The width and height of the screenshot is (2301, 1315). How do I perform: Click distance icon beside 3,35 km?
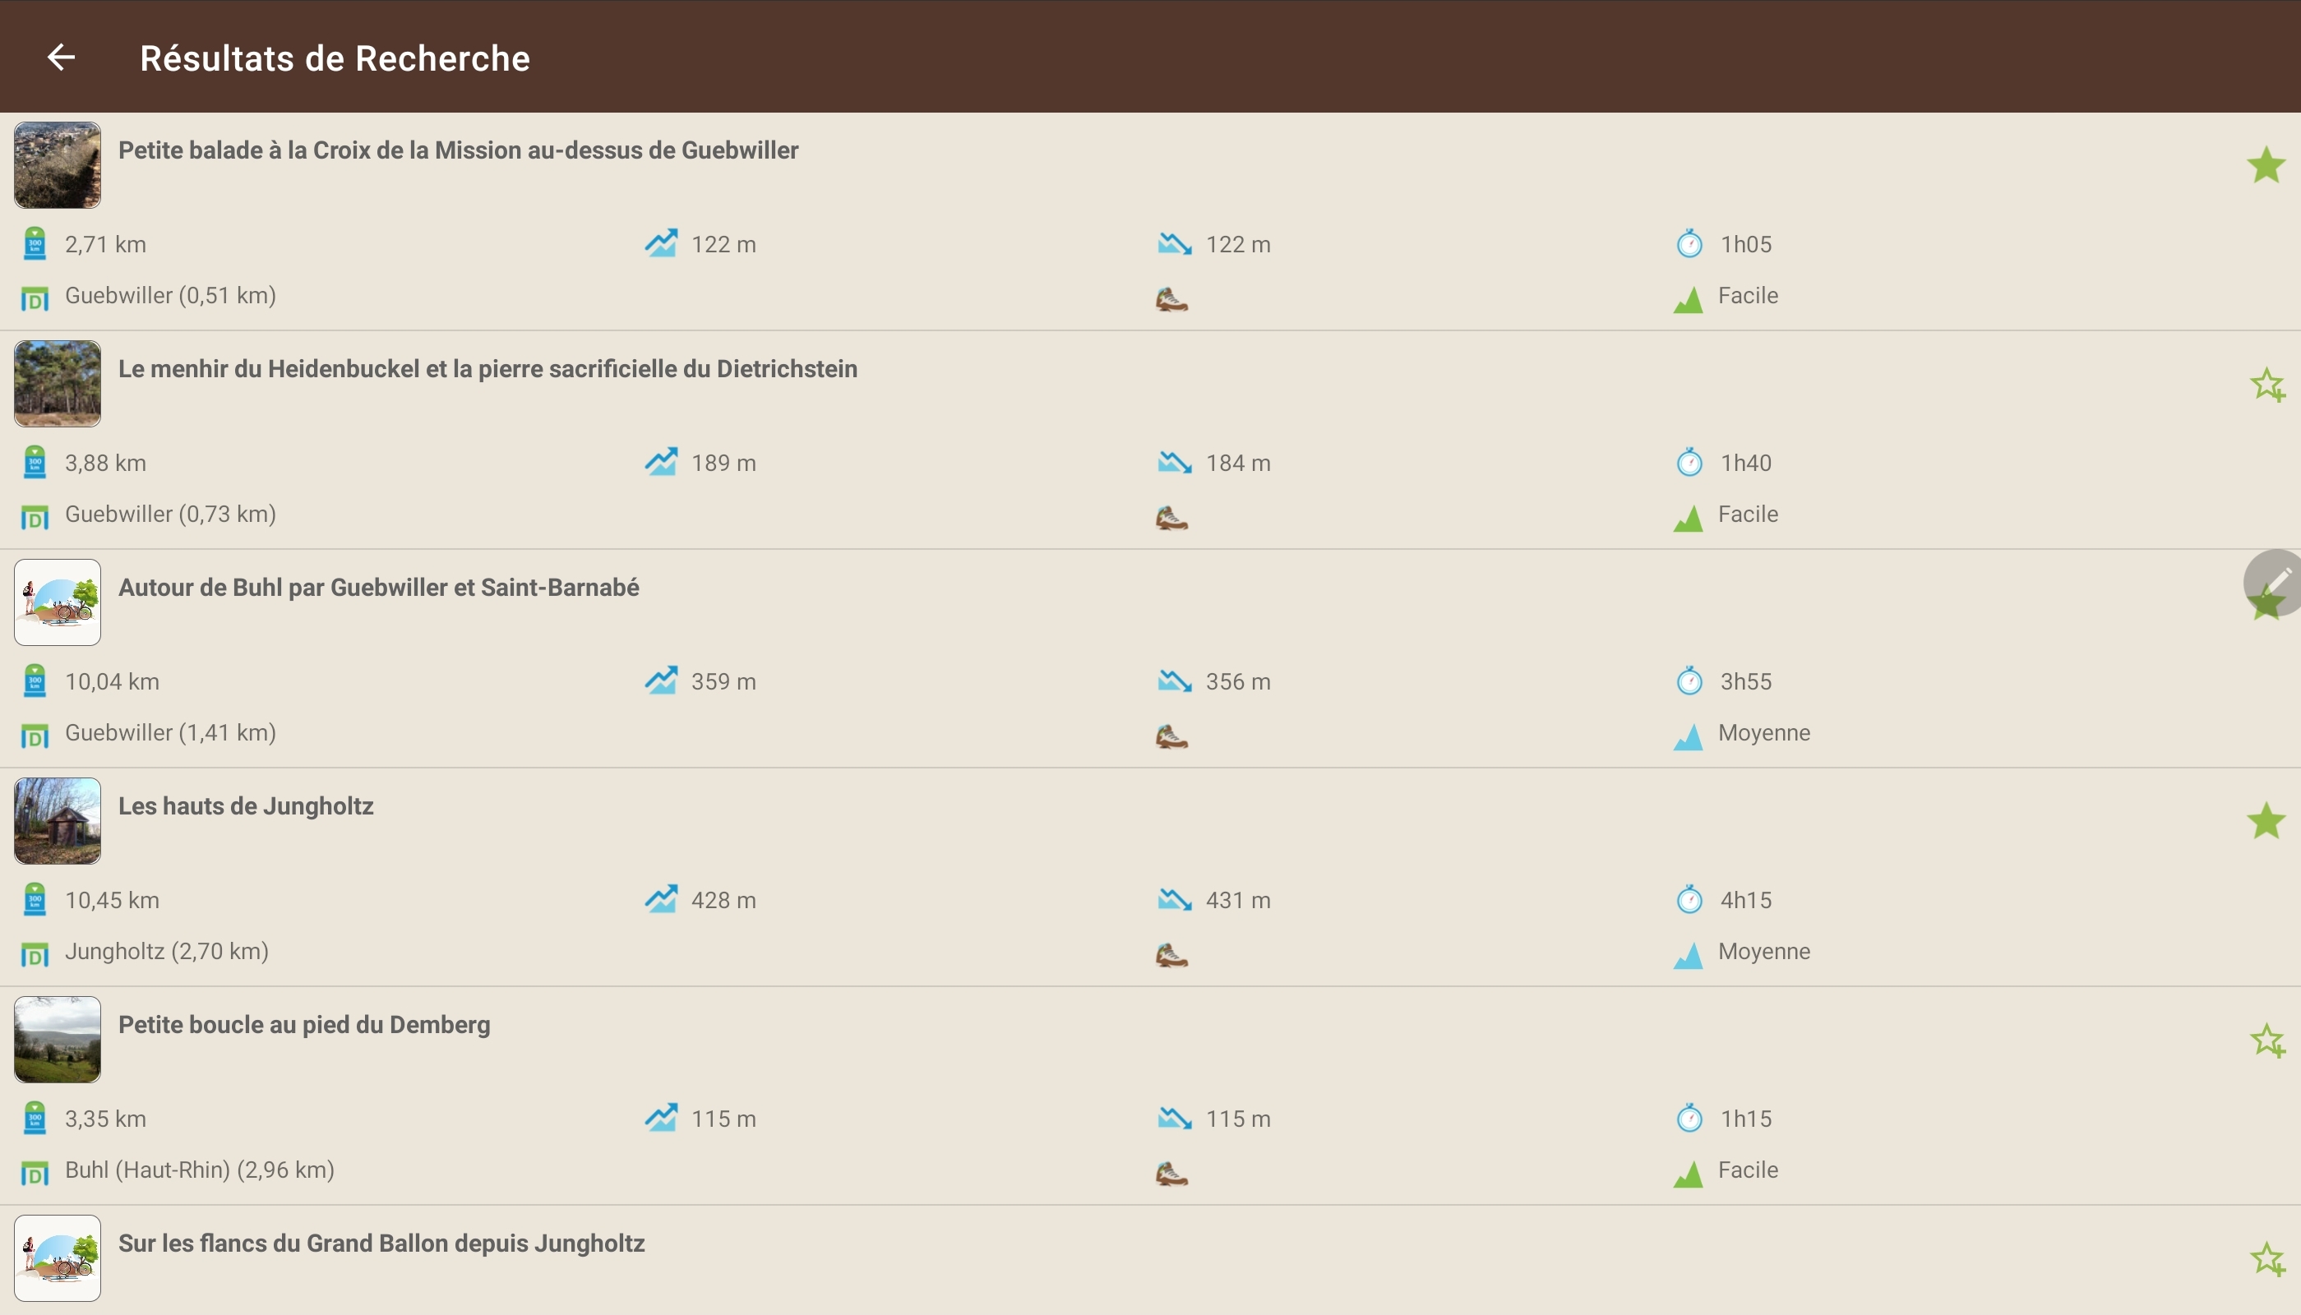[35, 1118]
